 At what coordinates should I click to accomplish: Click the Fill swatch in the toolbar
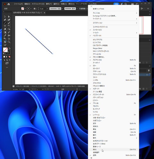5,50
